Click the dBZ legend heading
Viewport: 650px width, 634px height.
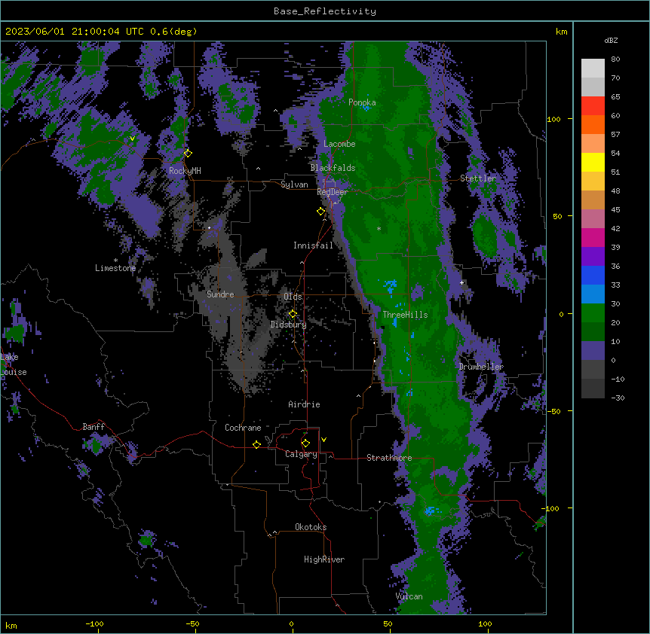click(611, 41)
